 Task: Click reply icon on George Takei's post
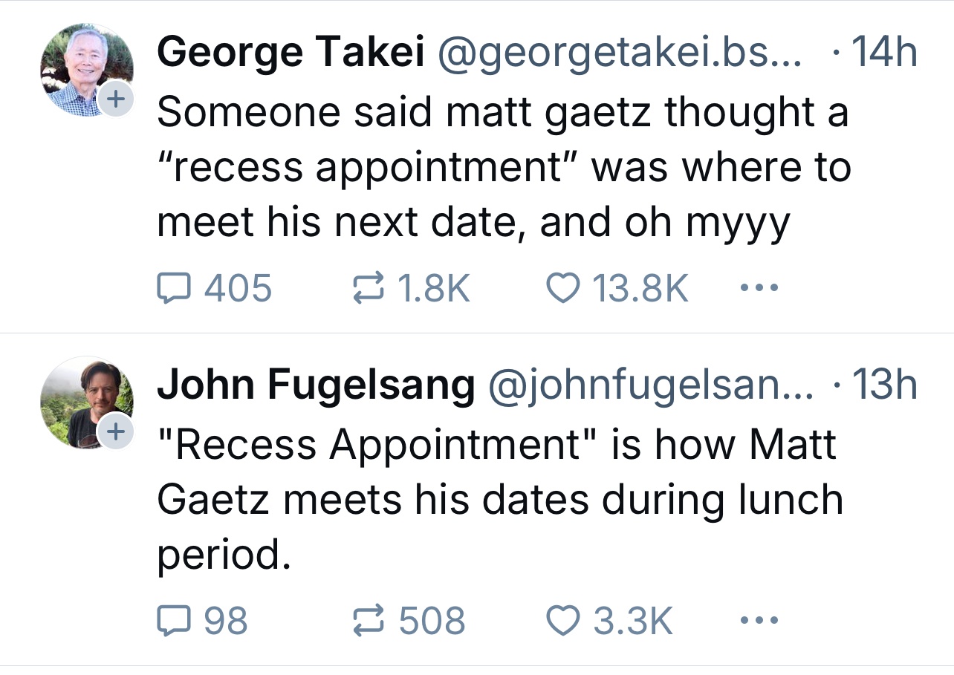point(172,288)
